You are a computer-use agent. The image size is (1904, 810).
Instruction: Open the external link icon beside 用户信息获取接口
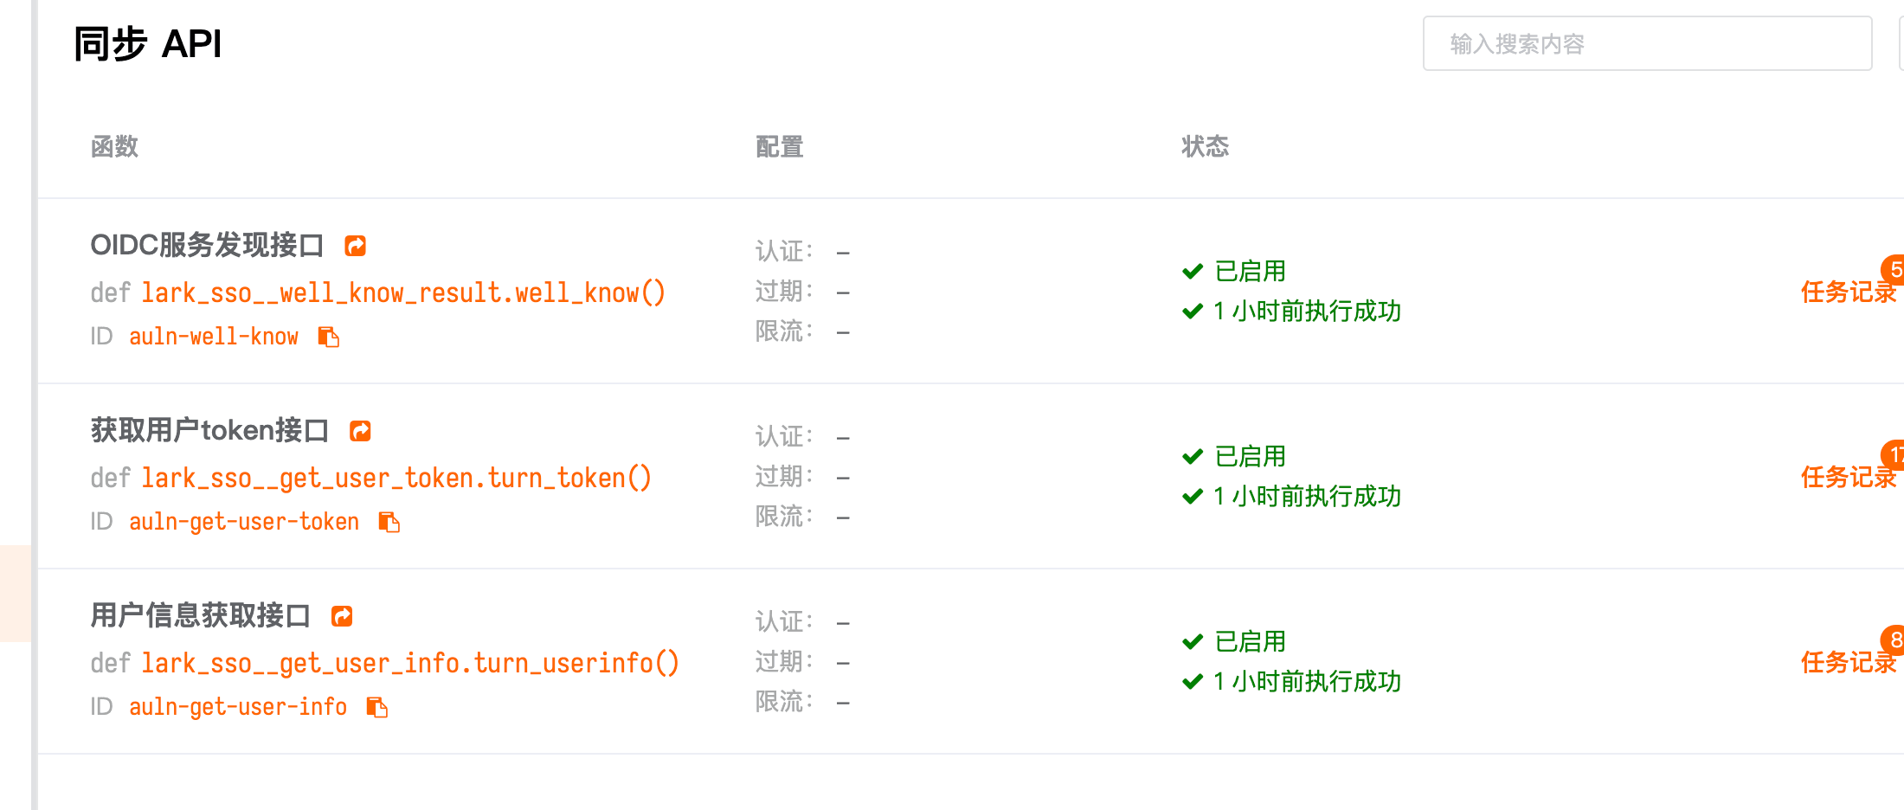click(x=342, y=615)
